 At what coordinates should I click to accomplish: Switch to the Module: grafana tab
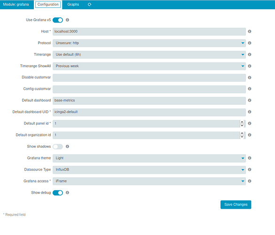[x=16, y=5]
